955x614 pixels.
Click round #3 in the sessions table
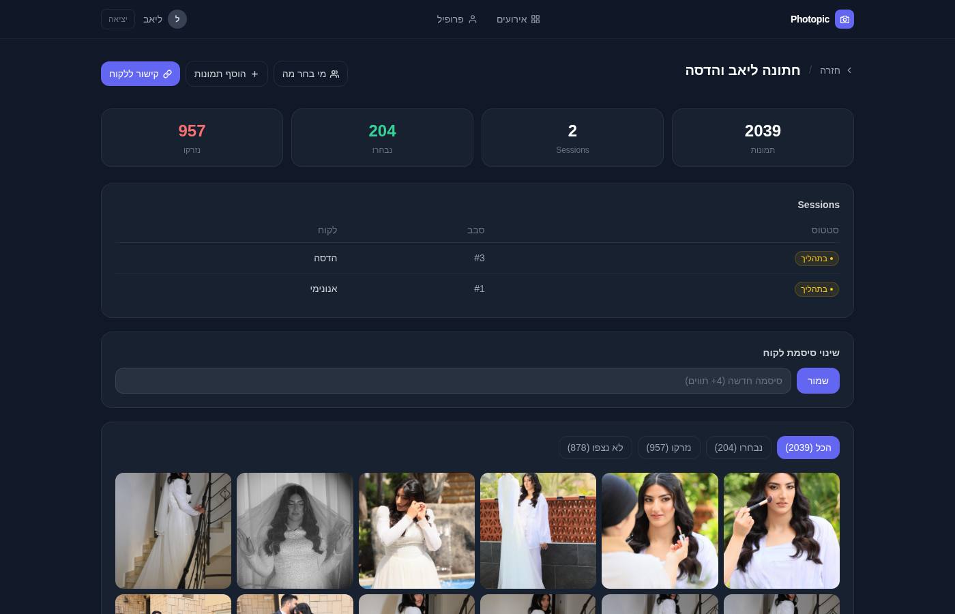480,258
